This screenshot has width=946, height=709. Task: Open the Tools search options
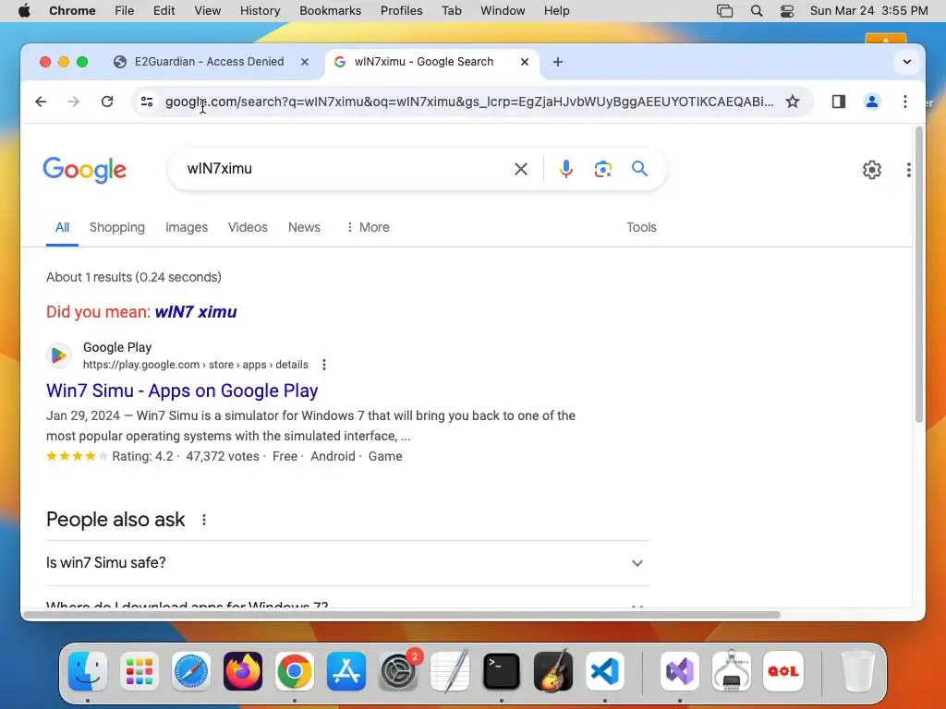(641, 227)
